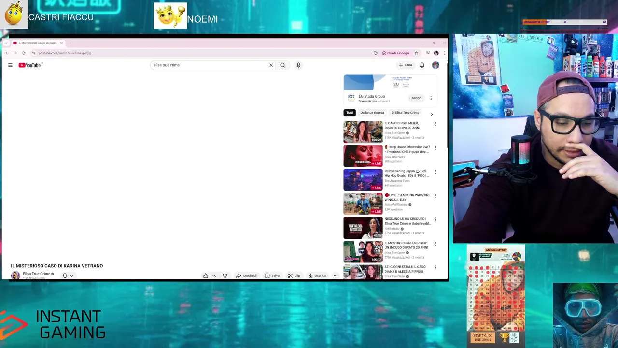Start voice search with the microphone icon
Image resolution: width=618 pixels, height=348 pixels.
pos(298,65)
